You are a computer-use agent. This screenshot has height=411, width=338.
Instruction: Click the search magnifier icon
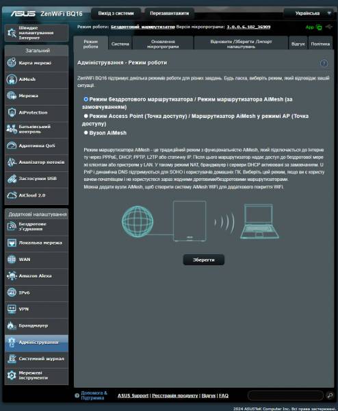coord(330,395)
